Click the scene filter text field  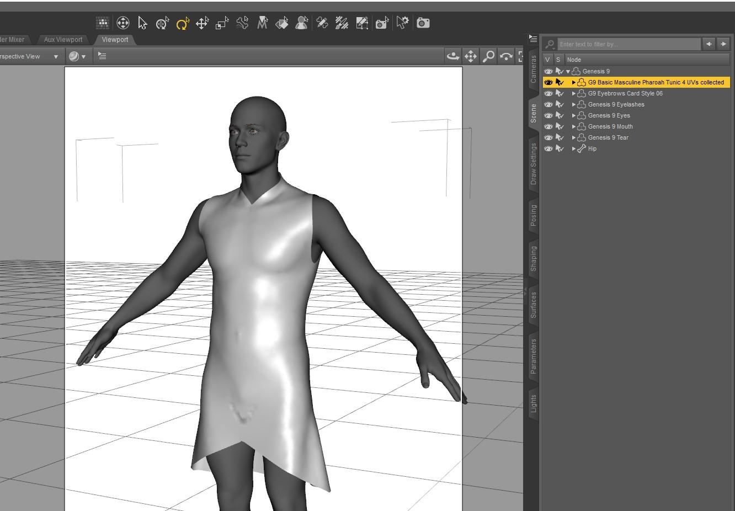[629, 44]
